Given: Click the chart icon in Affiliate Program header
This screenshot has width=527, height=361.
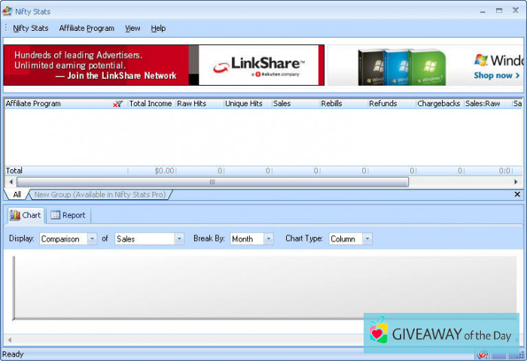Looking at the screenshot, I should [x=117, y=104].
